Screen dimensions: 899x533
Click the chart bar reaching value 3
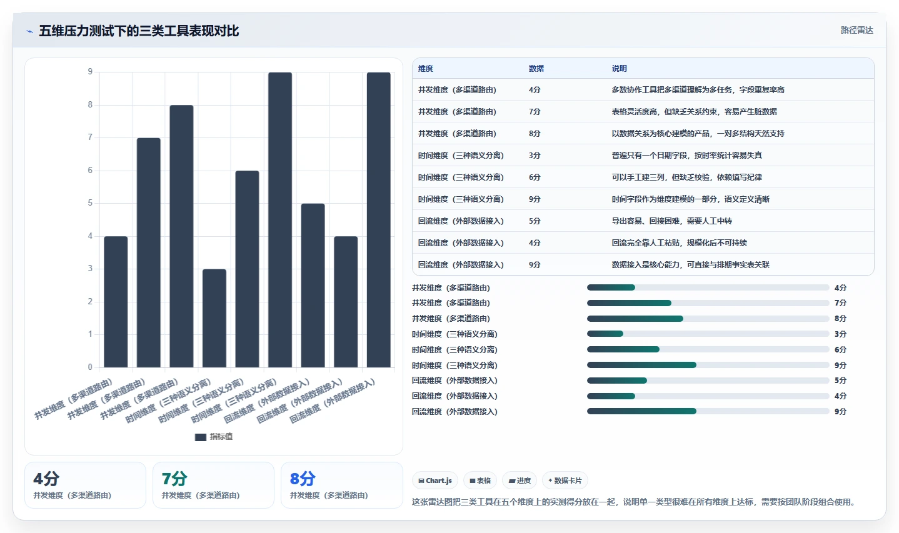(214, 318)
